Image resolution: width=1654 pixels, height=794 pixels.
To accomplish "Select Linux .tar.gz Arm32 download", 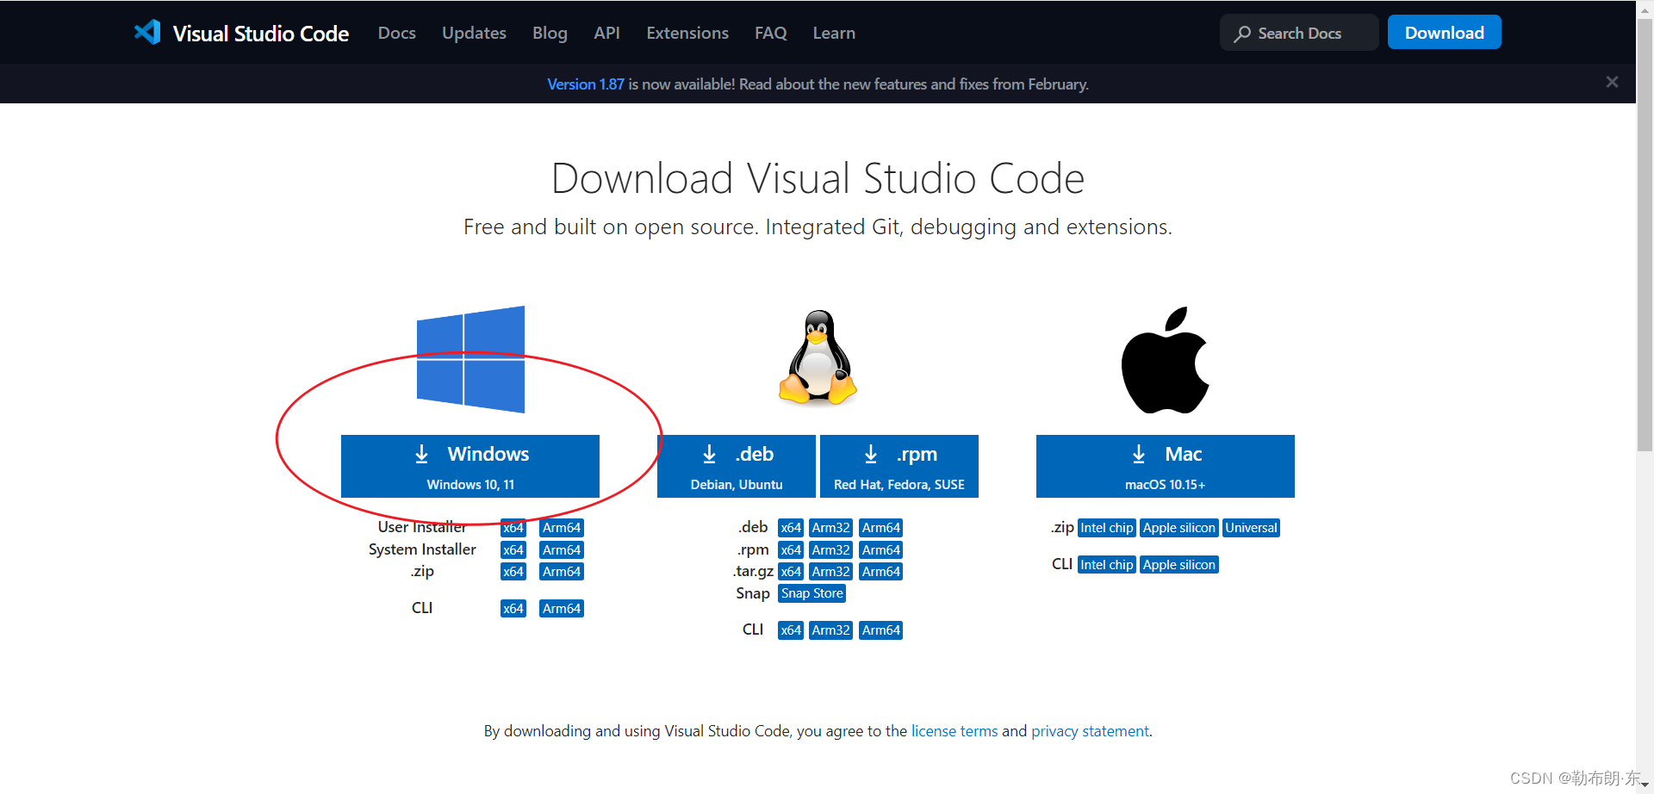I will click(831, 572).
